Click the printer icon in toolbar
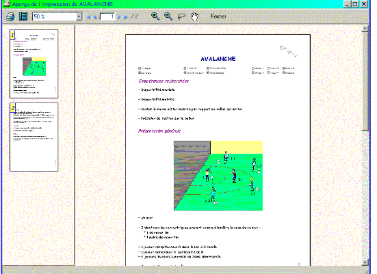Viewport: 377px width, 274px height. pos(10,16)
